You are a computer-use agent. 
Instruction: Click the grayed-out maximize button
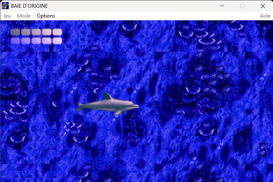pyautogui.click(x=242, y=6)
